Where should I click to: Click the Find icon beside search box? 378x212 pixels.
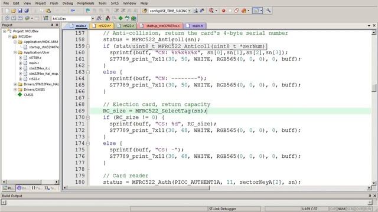point(195,11)
